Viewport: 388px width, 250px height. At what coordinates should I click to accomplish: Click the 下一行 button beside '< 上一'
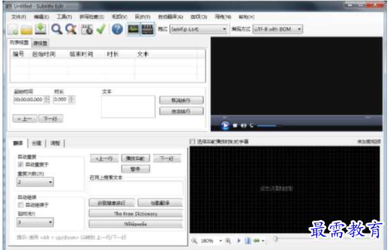click(50, 119)
